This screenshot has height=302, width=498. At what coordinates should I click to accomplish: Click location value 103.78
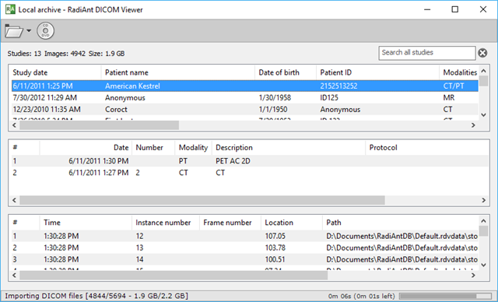(x=275, y=248)
